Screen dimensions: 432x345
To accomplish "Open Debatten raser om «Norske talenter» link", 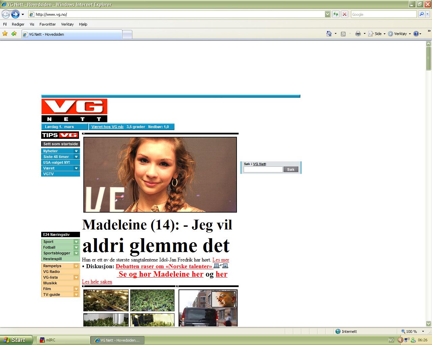I will (x=164, y=266).
